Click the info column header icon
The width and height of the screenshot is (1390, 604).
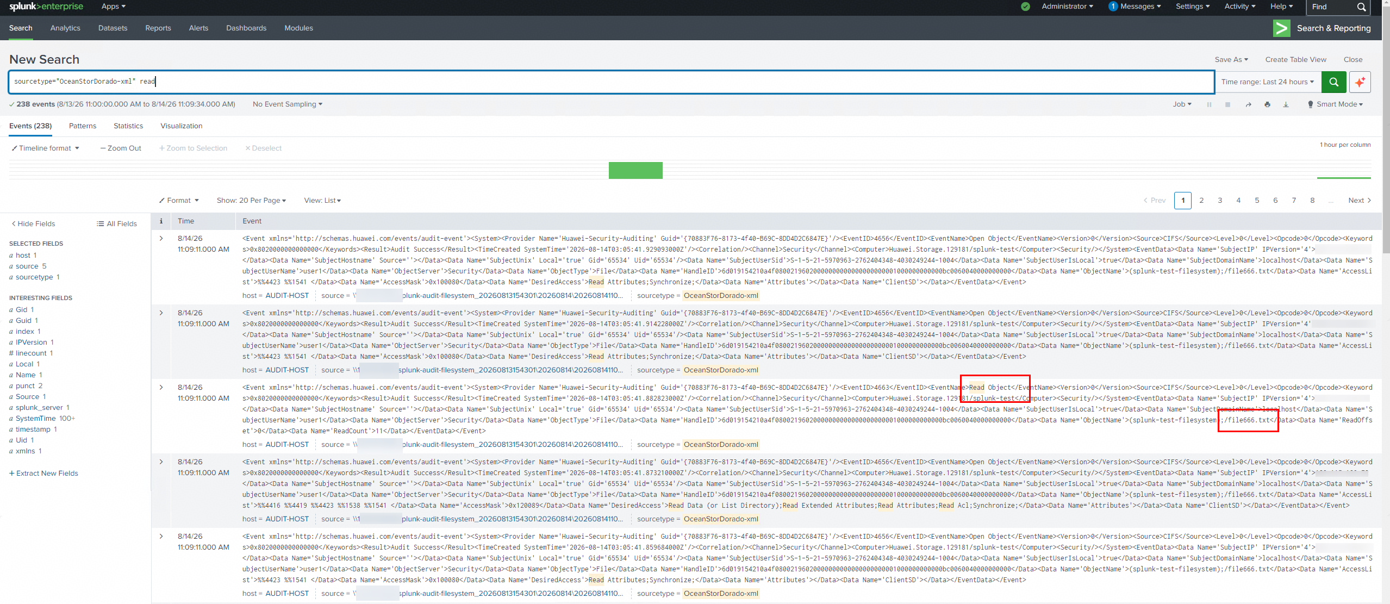pos(161,221)
